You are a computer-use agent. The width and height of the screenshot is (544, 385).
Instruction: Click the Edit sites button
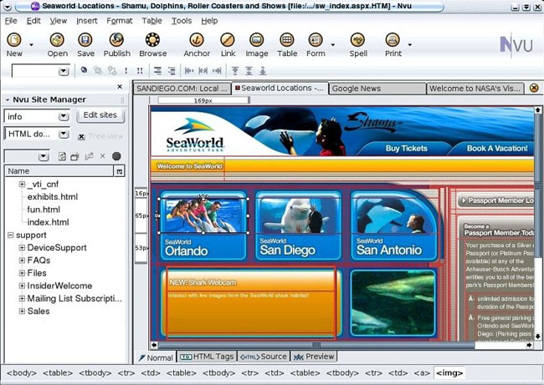pyautogui.click(x=100, y=115)
